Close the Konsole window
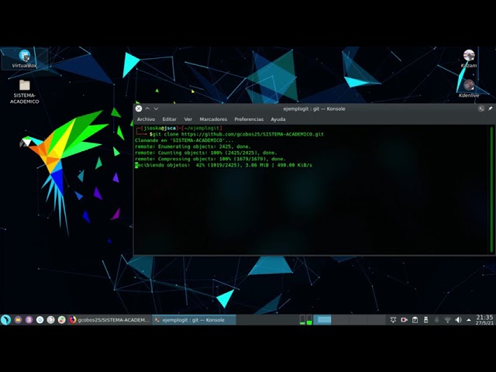 pos(139,108)
